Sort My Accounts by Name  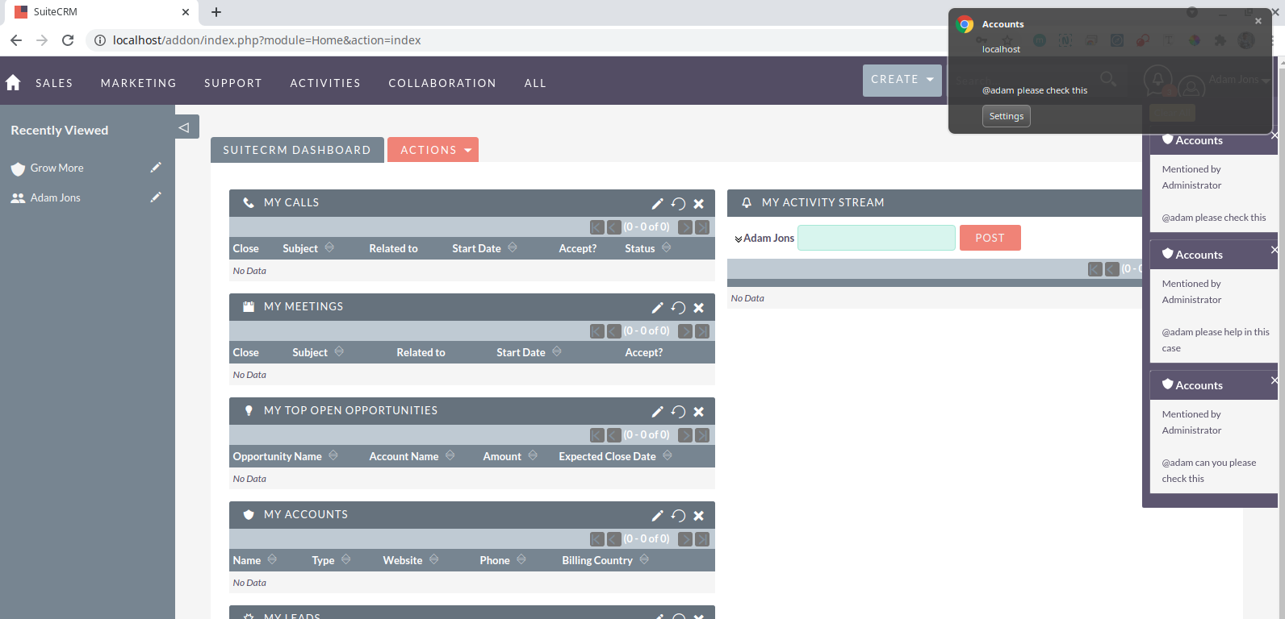pyautogui.click(x=272, y=559)
